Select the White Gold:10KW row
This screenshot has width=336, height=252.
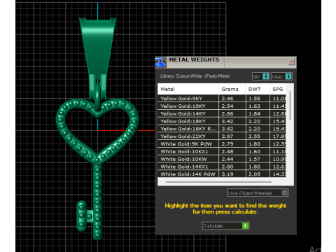click(x=222, y=159)
